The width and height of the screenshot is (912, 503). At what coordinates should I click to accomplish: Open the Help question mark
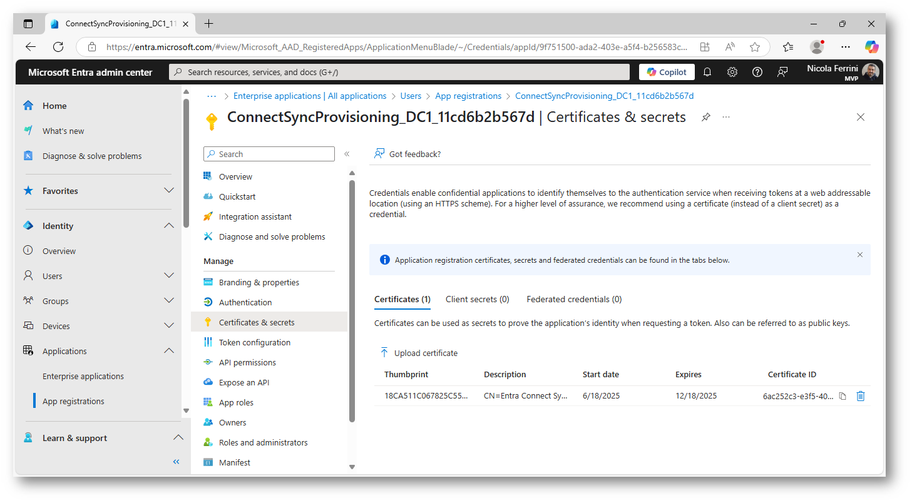point(757,72)
